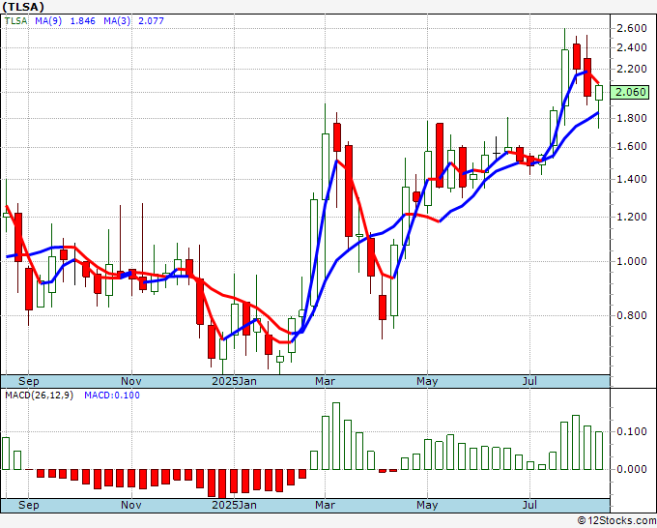The width and height of the screenshot is (657, 528).
Task: Click the deepest red MACD bar near 2025Jan
Action: click(222, 484)
